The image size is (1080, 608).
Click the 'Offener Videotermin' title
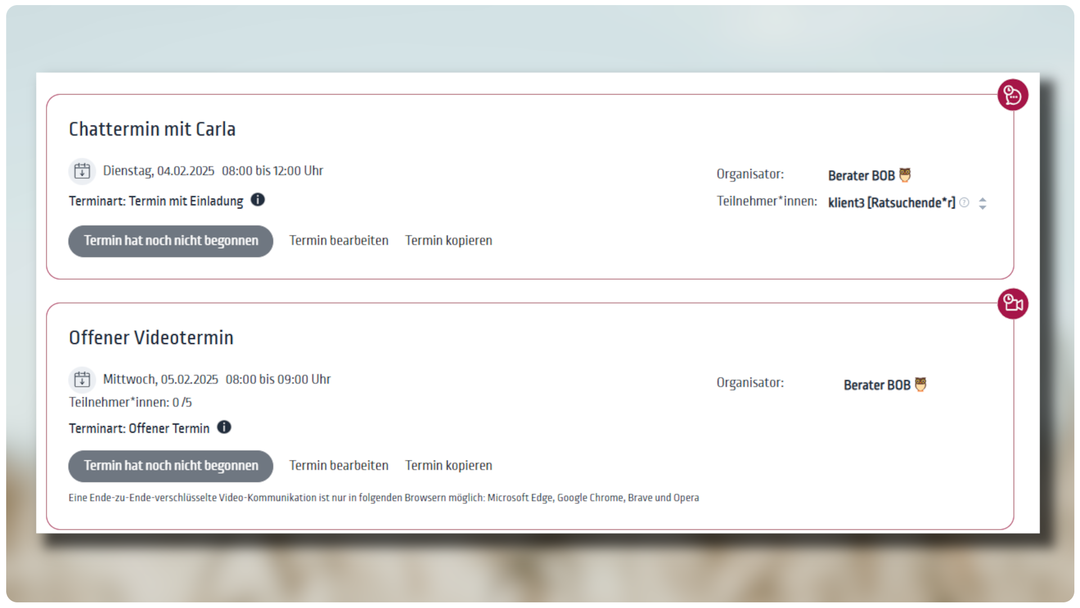151,338
